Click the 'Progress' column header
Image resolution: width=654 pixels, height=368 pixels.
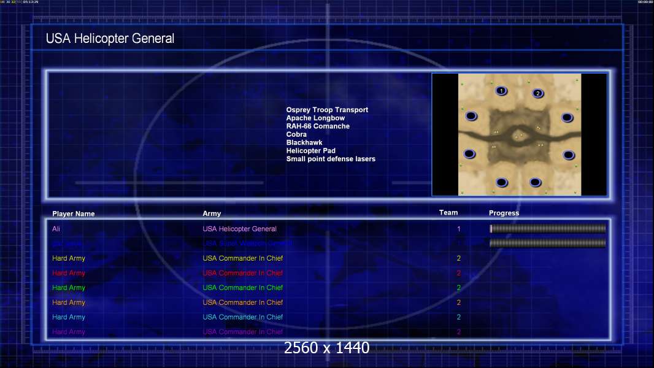[x=504, y=213]
